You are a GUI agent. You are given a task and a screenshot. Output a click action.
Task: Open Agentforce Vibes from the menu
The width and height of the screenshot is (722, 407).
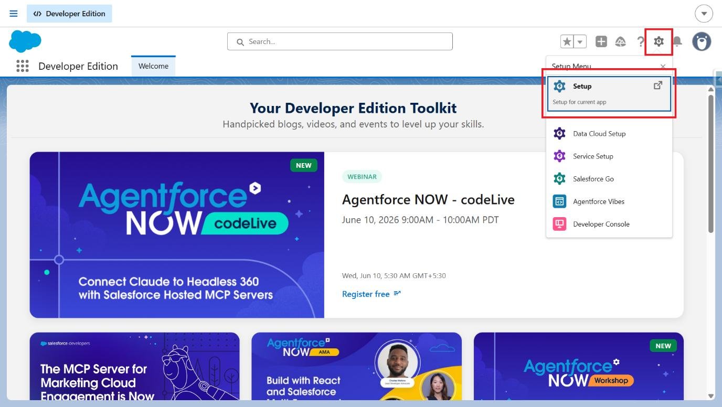609,201
